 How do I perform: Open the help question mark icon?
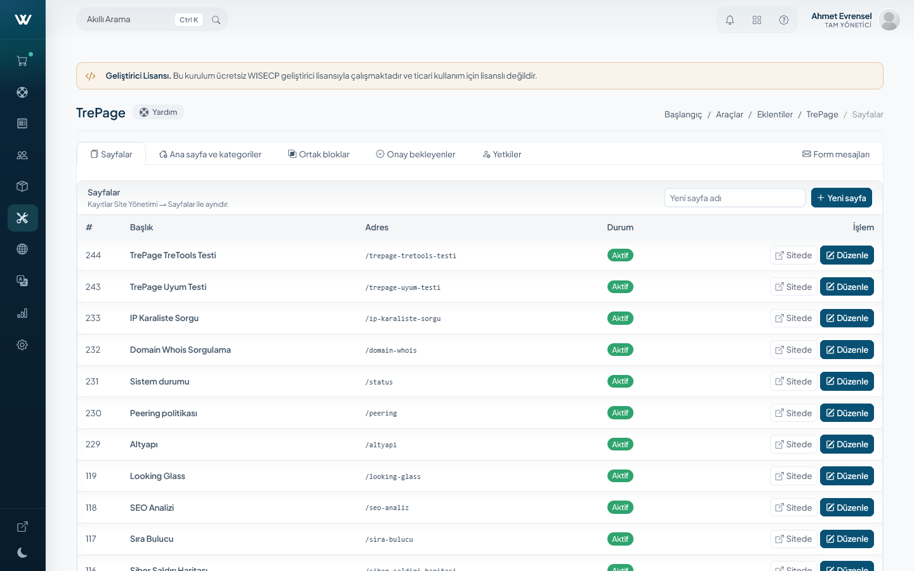[x=784, y=20]
